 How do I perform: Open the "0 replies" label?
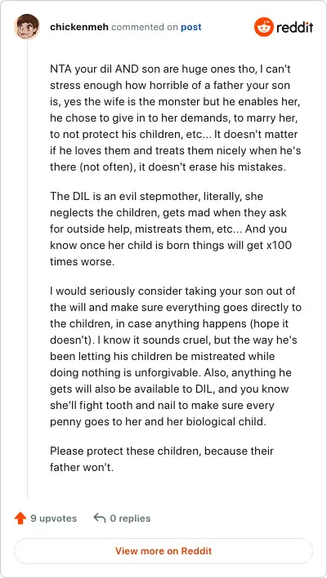[130, 518]
